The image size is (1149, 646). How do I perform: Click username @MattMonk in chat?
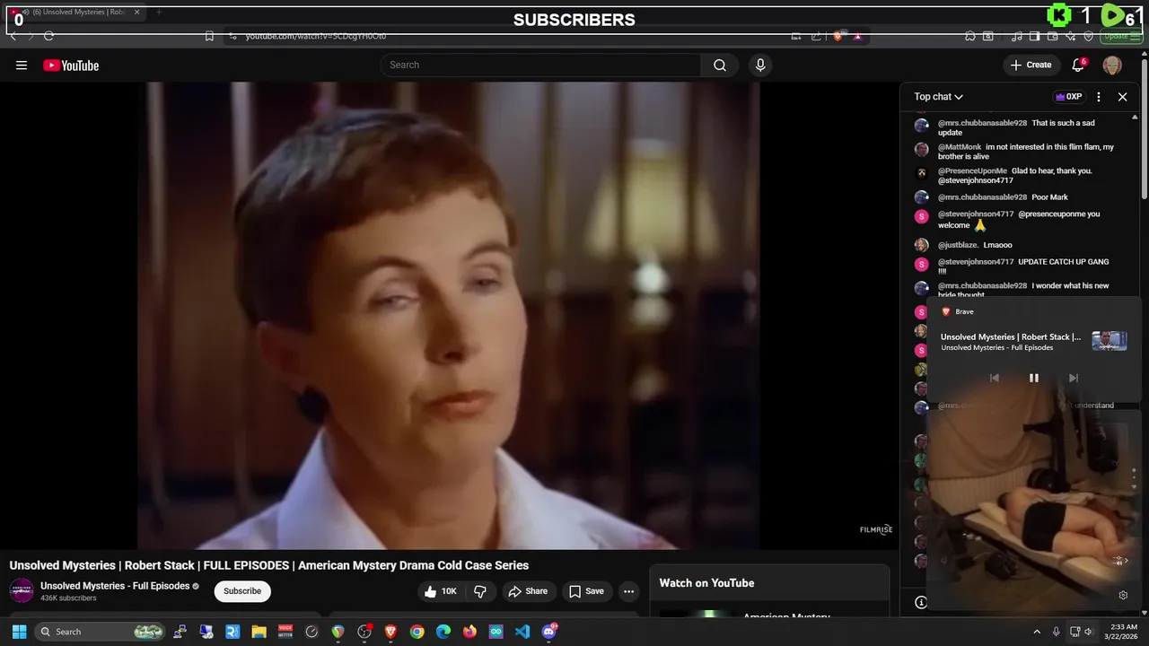click(960, 147)
